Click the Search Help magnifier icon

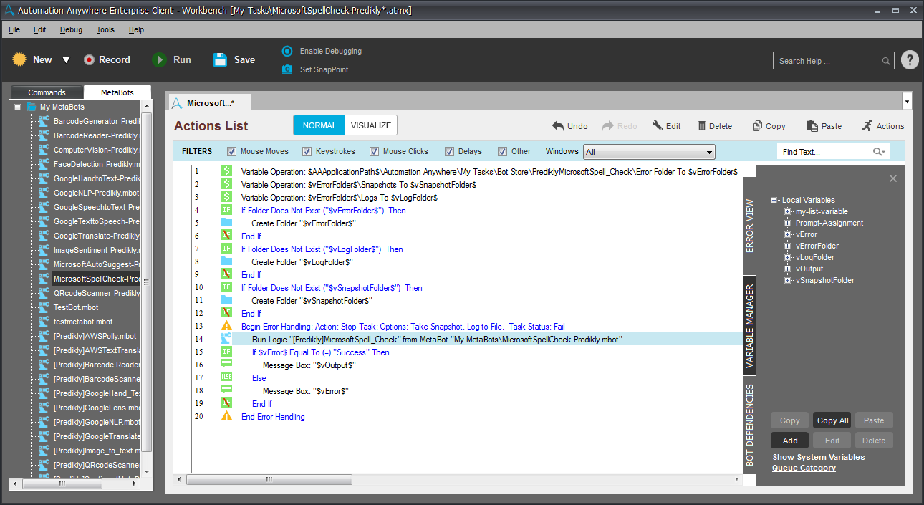(886, 61)
